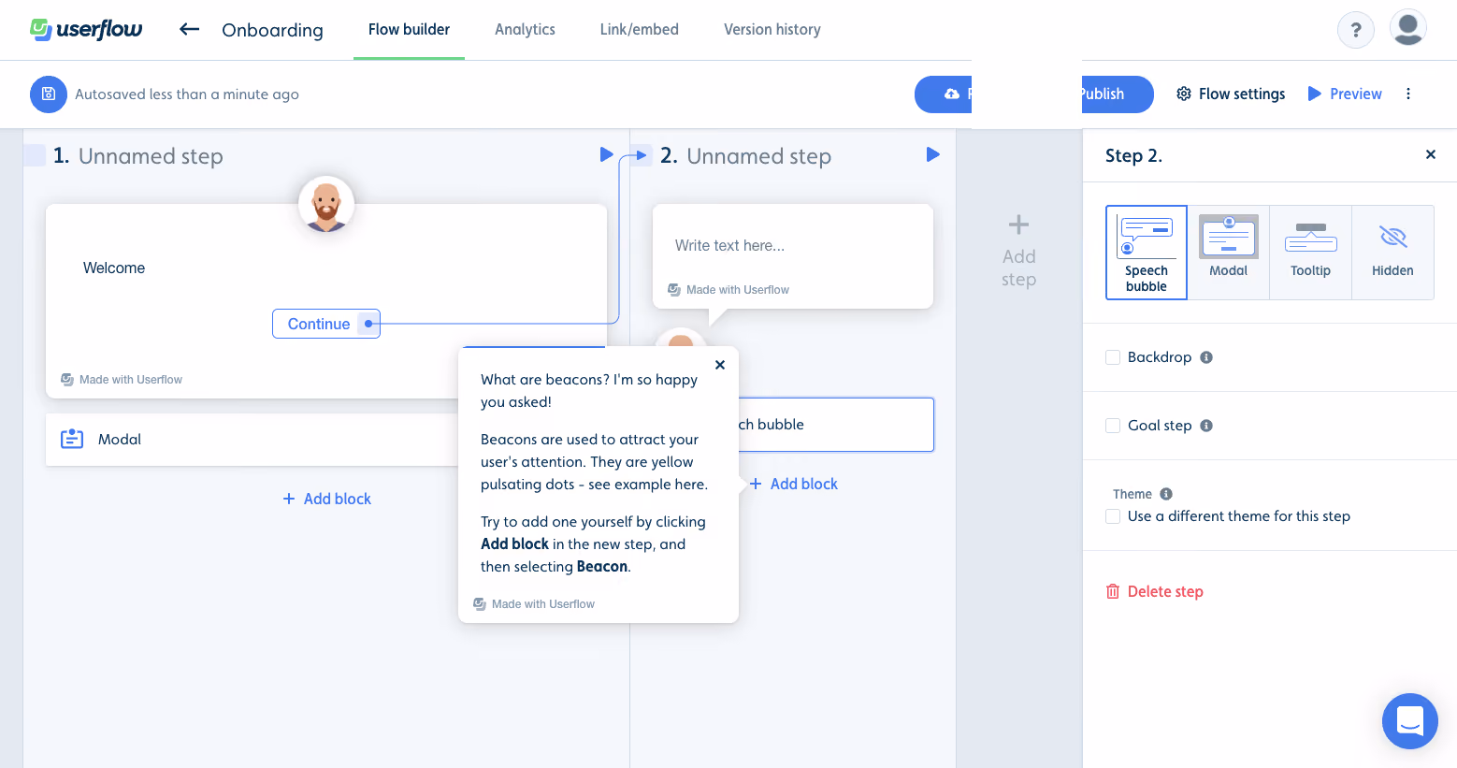
Task: Edit the step 2 Unnamed step title
Action: tap(759, 156)
